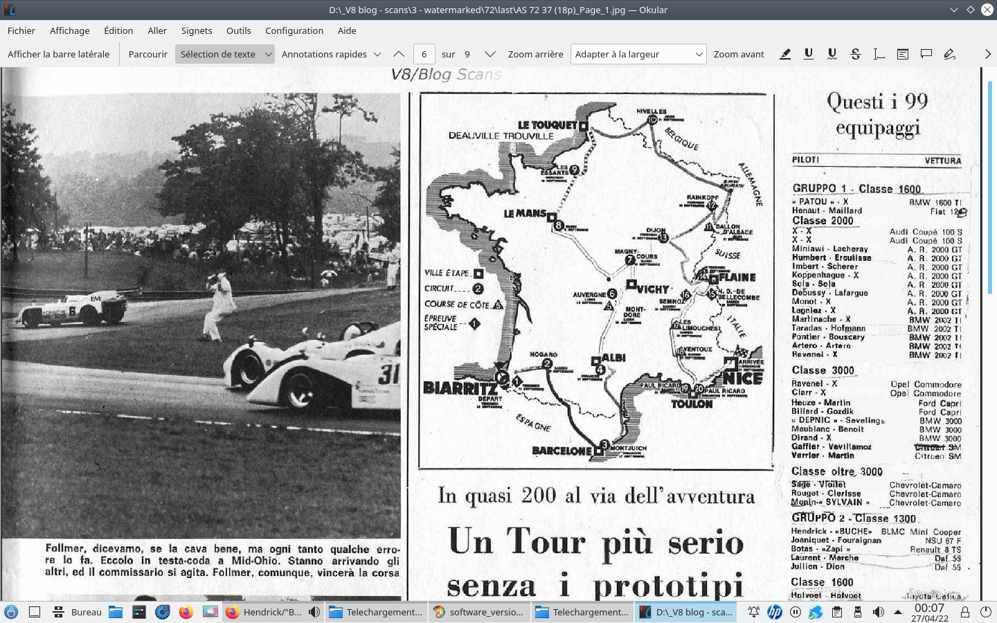The width and height of the screenshot is (997, 623).
Task: Open the volume control tray icon
Action: coord(878,612)
